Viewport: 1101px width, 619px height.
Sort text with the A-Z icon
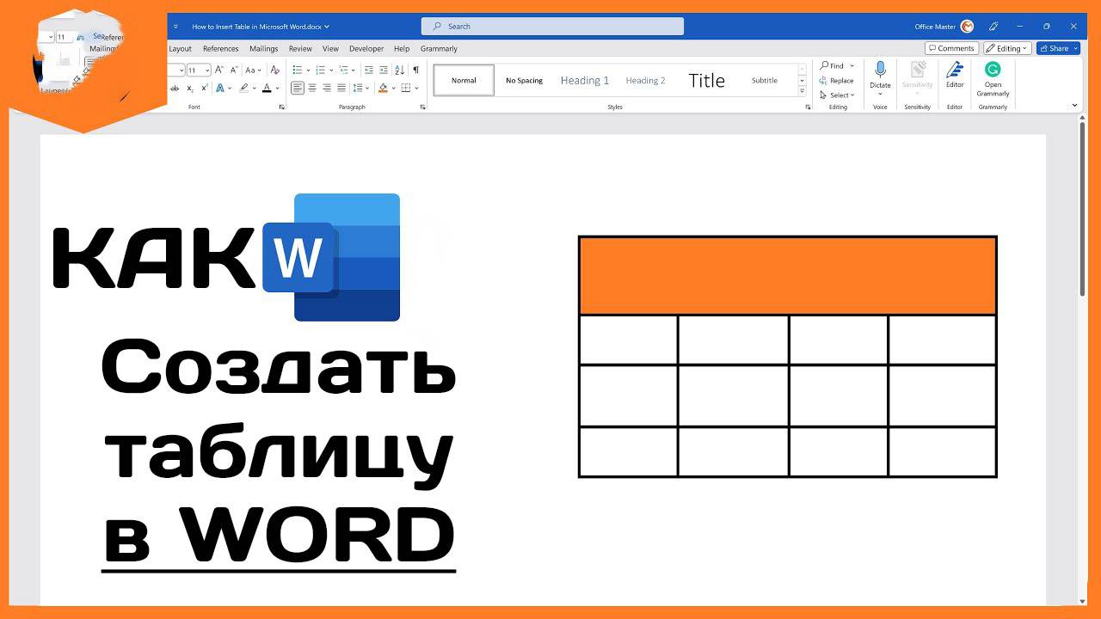[400, 70]
